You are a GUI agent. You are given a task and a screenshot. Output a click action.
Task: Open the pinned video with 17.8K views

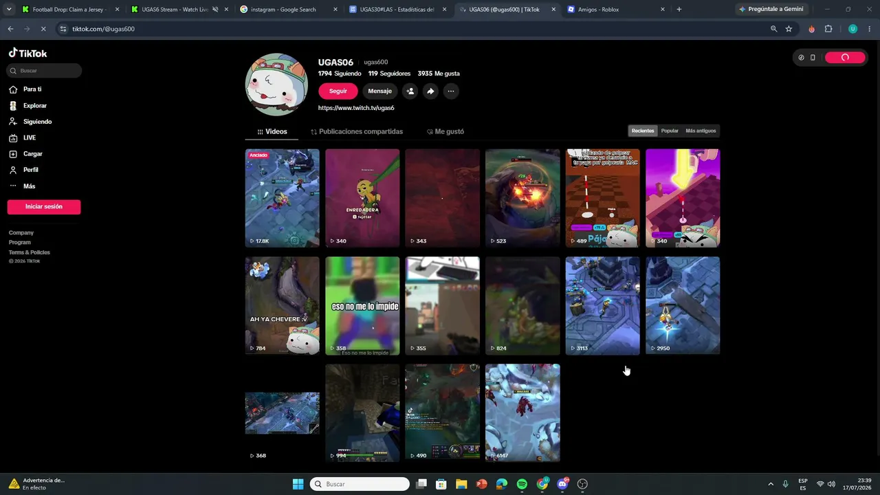click(283, 198)
